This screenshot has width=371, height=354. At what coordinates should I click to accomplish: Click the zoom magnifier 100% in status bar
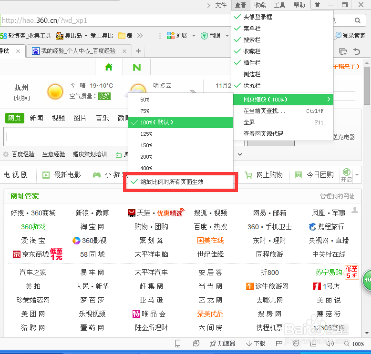347,344
